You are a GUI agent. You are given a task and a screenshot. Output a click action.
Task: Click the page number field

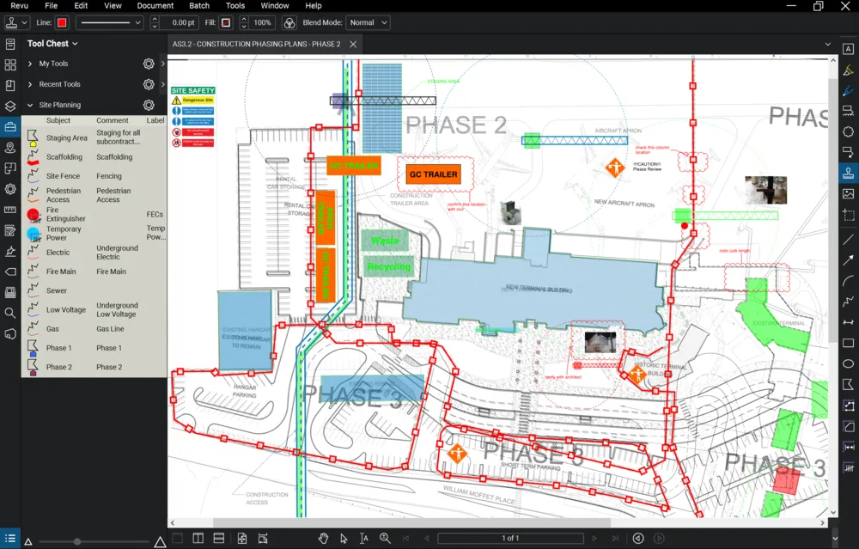[x=510, y=539]
